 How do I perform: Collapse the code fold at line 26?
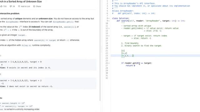[x=109, y=63]
